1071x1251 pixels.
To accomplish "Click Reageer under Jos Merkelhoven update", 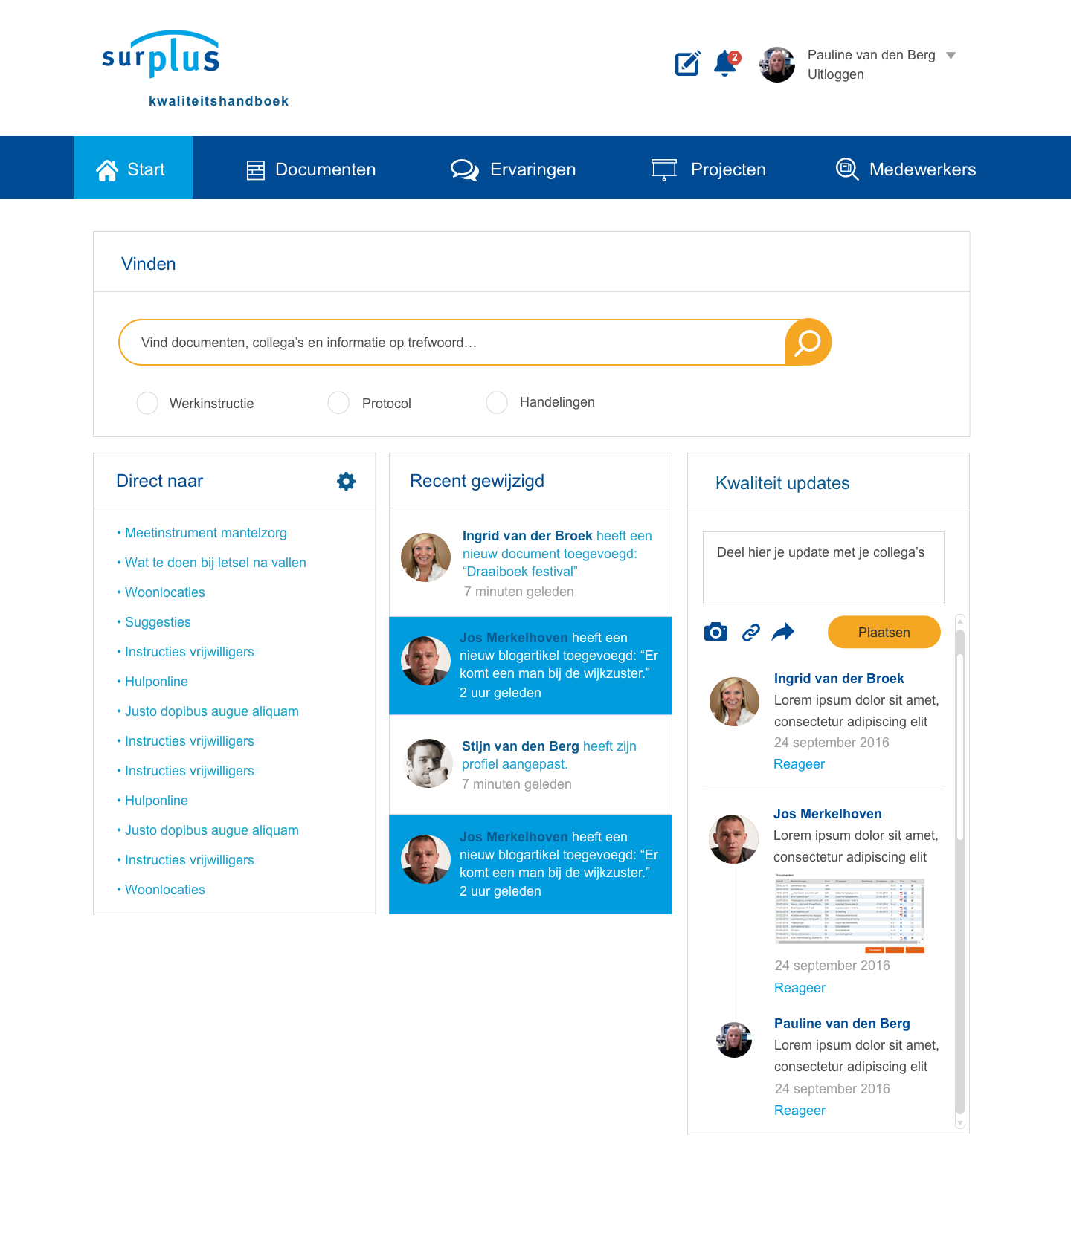I will tap(800, 988).
